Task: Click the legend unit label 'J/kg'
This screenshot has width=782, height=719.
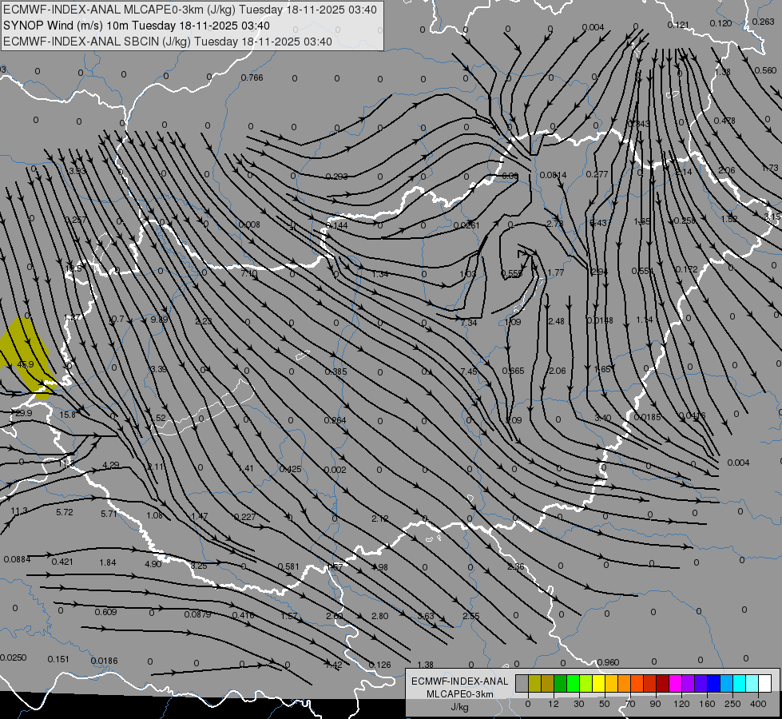Action: point(459,707)
